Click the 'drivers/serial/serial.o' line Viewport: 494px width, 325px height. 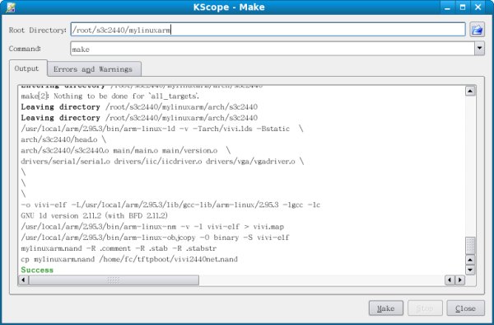[162, 162]
